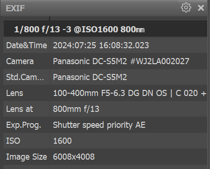Click the Lens at label

(20, 109)
